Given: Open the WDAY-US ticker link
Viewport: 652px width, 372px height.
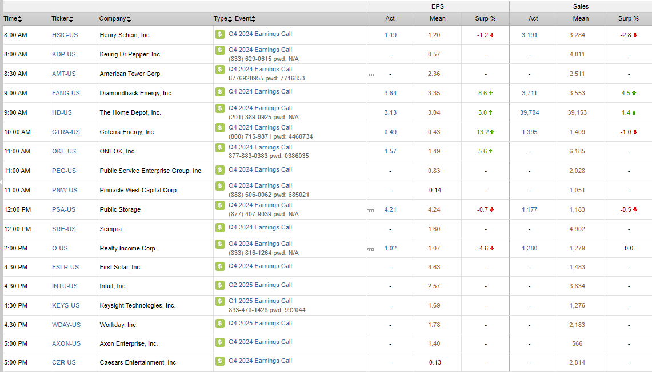Looking at the screenshot, I should (x=66, y=325).
